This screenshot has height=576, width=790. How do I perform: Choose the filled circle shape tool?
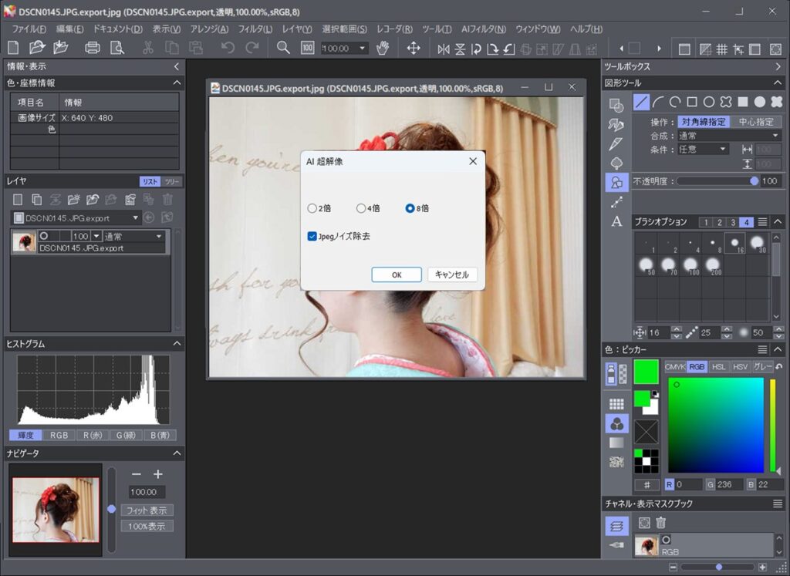(759, 102)
